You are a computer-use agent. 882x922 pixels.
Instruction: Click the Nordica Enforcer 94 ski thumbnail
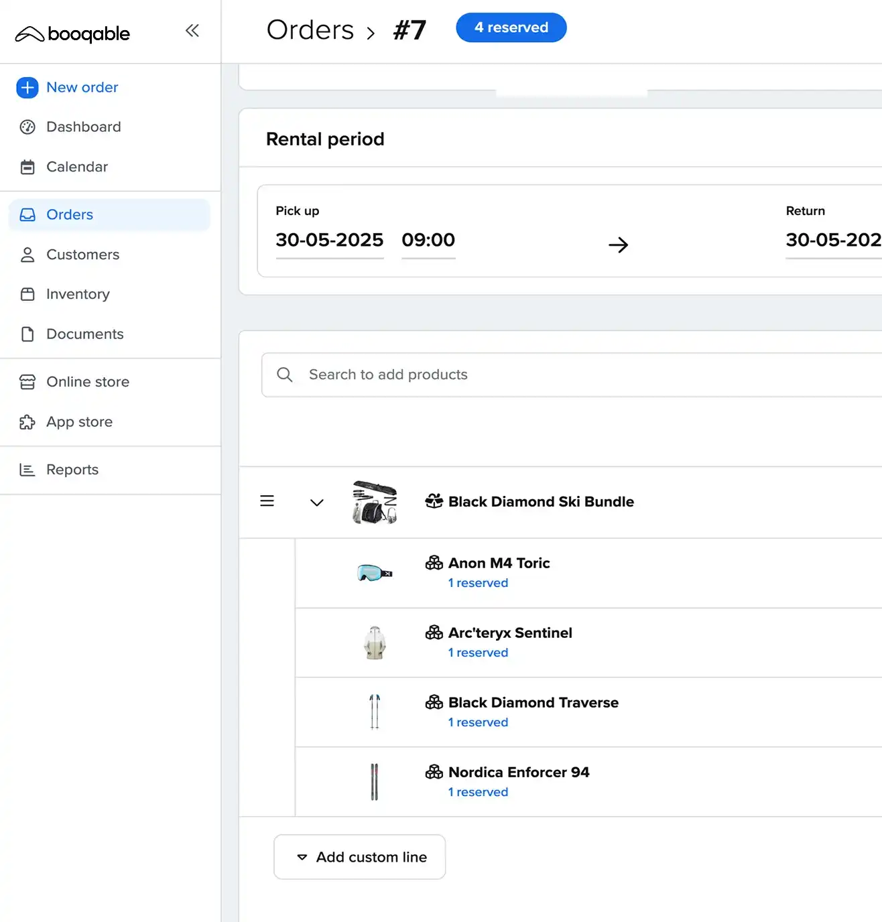click(375, 781)
